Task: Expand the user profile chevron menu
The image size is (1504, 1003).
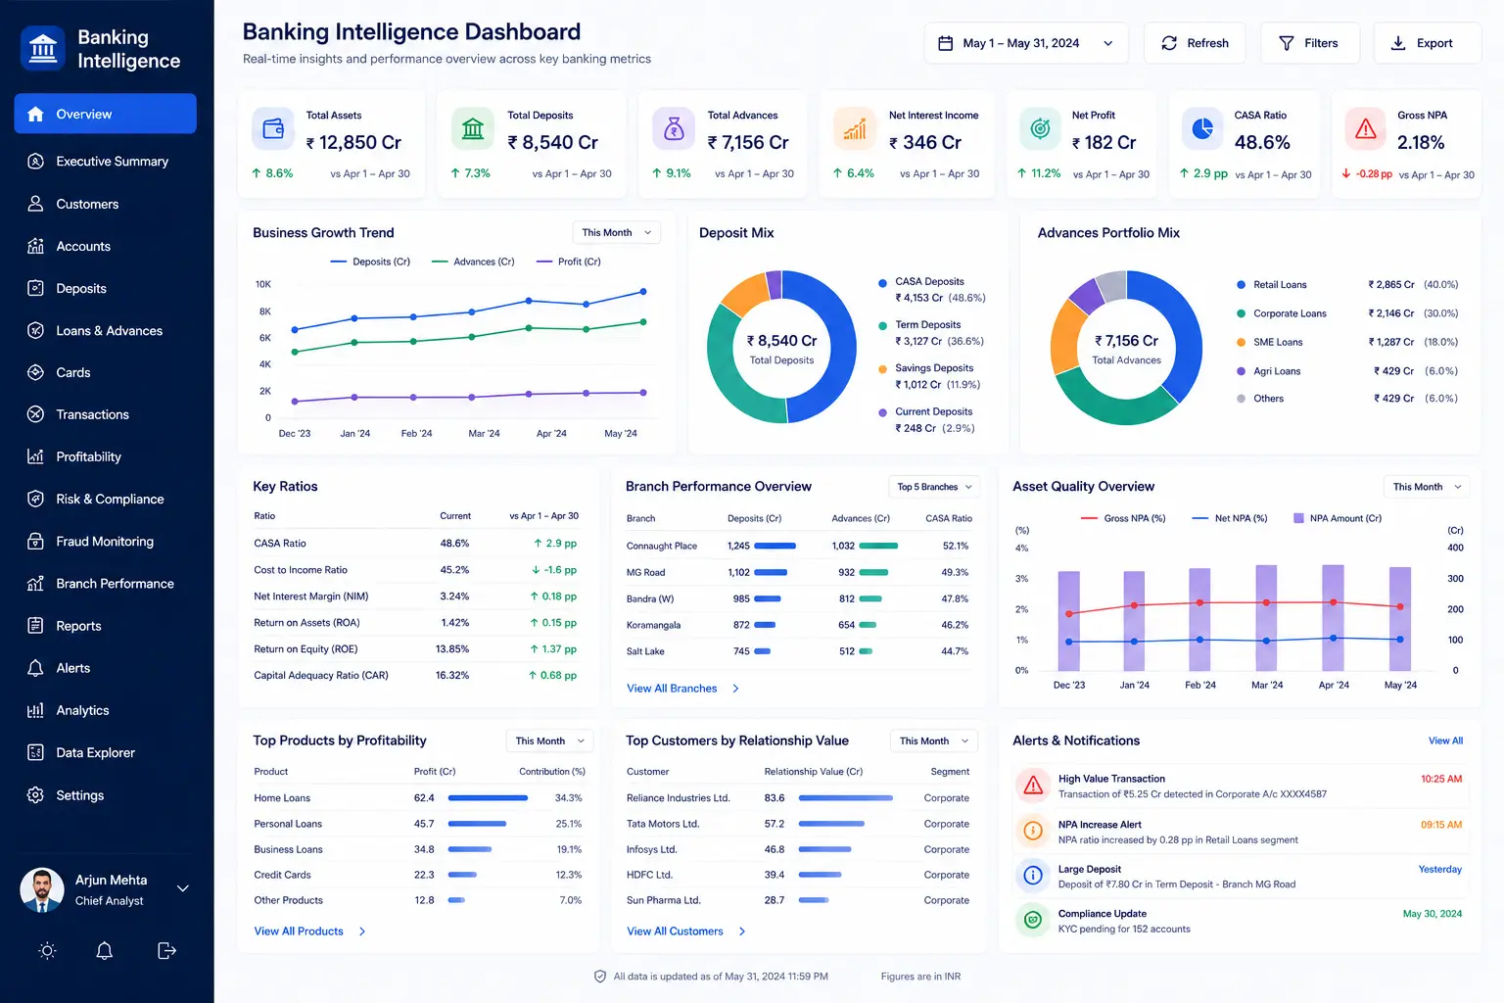Action: click(x=182, y=888)
